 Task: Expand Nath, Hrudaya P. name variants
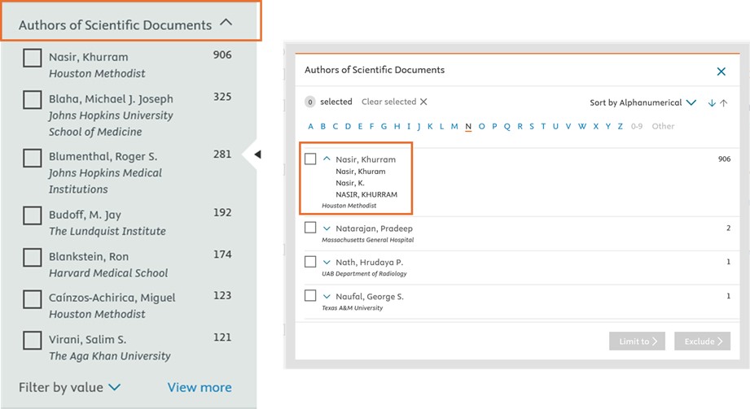point(327,263)
